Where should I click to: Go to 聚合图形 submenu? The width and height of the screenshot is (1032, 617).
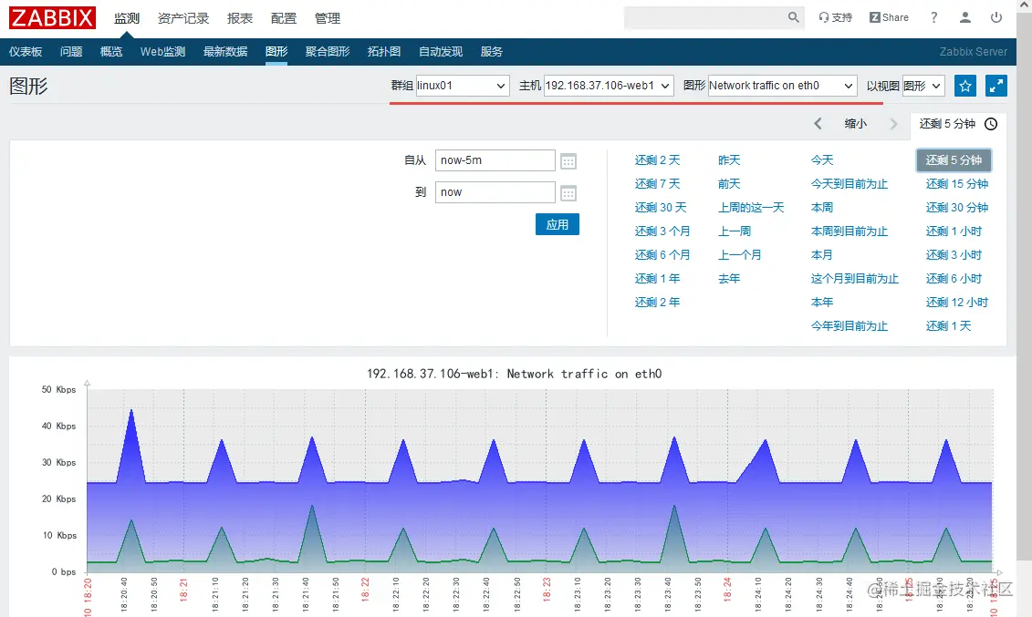tap(327, 51)
